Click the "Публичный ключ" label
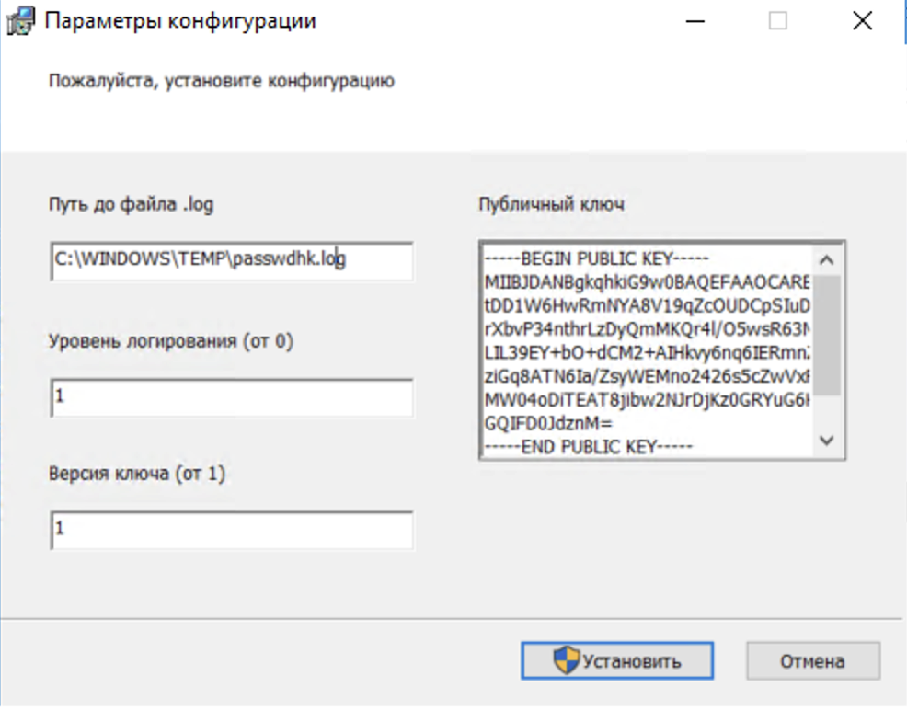 [551, 204]
